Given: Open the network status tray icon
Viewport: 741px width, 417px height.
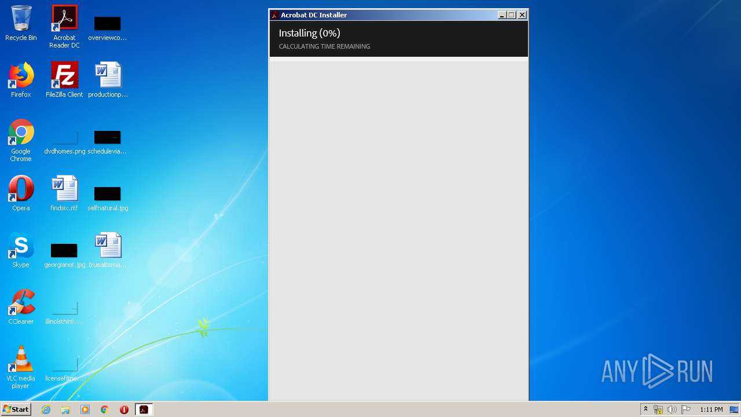Looking at the screenshot, I should tap(658, 409).
